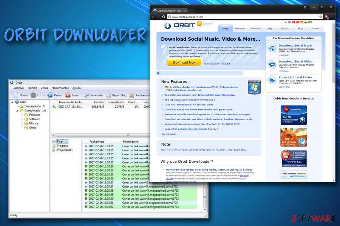This screenshot has height=226, width=340.
Task: Open the Blog tab on website
Action: pyautogui.click(x=300, y=29)
